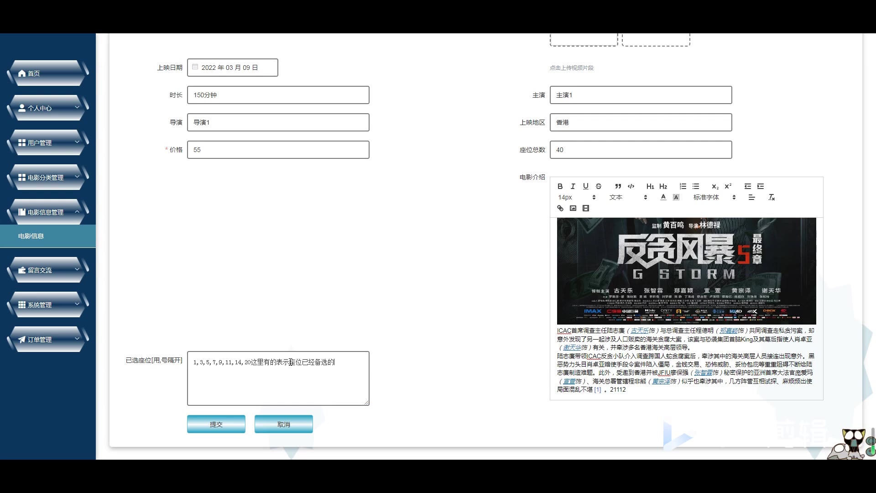Insert a blockquote in the editor
Image resolution: width=876 pixels, height=493 pixels.
tap(618, 186)
